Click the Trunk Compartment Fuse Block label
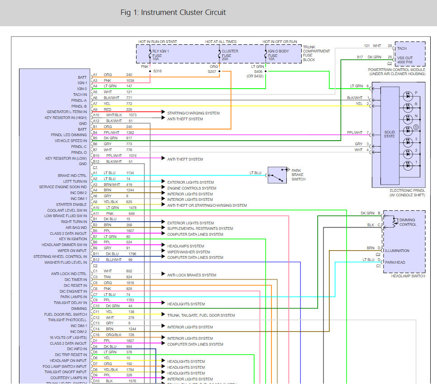Viewport: 437px width, 385px height. (316, 53)
